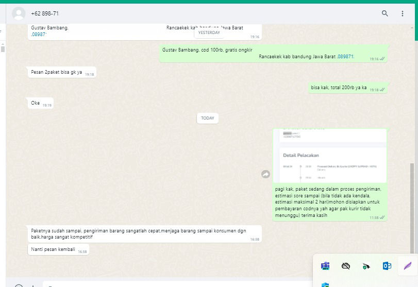418x287 pixels.
Task: Select message "Nanti pesan kembali"
Action: [x=58, y=249]
